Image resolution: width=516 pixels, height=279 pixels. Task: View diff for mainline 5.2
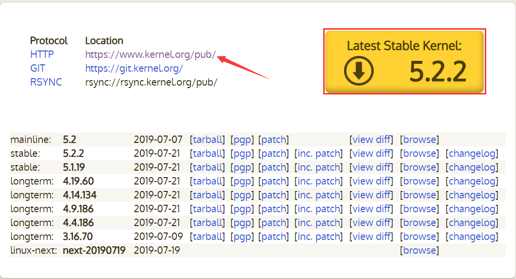[x=371, y=139]
